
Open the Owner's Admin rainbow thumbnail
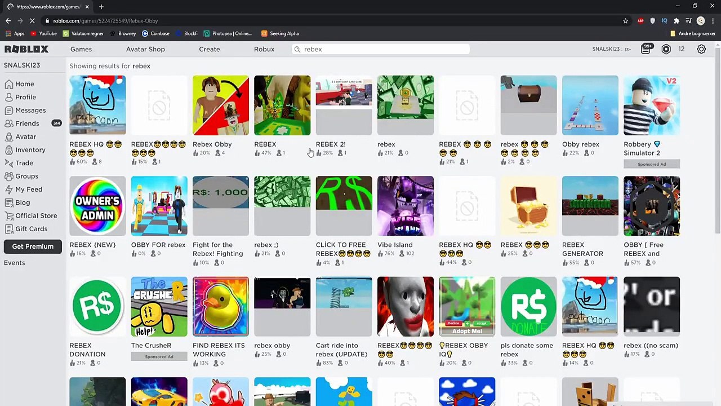point(97,206)
